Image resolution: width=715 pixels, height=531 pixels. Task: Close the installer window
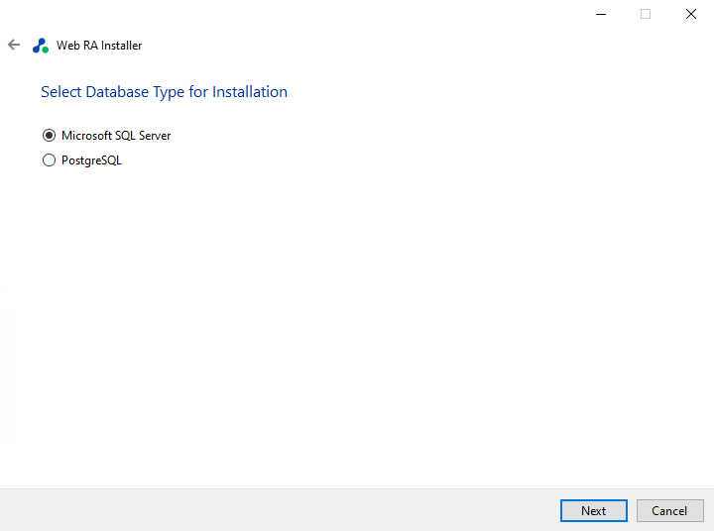691,14
